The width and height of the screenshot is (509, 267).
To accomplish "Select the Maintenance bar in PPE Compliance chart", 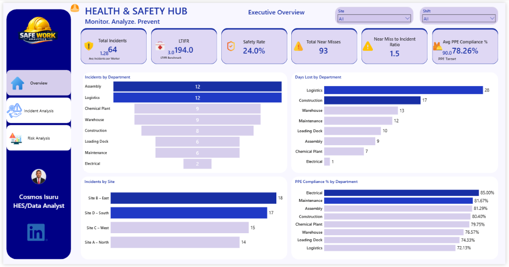I will click(398, 201).
